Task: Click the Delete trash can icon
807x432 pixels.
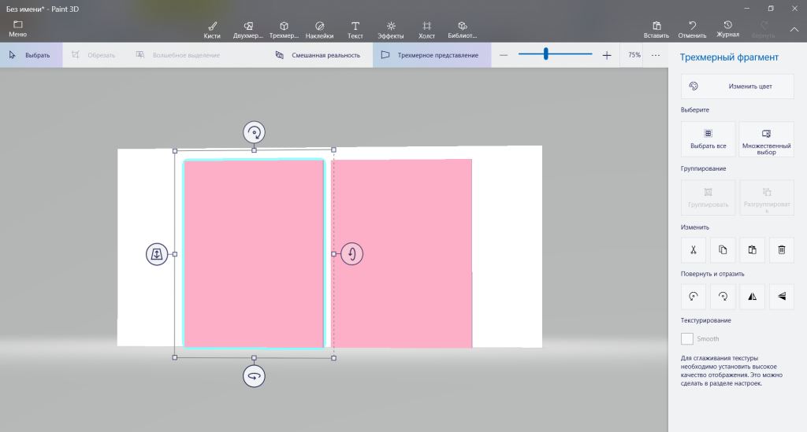Action: tap(781, 250)
